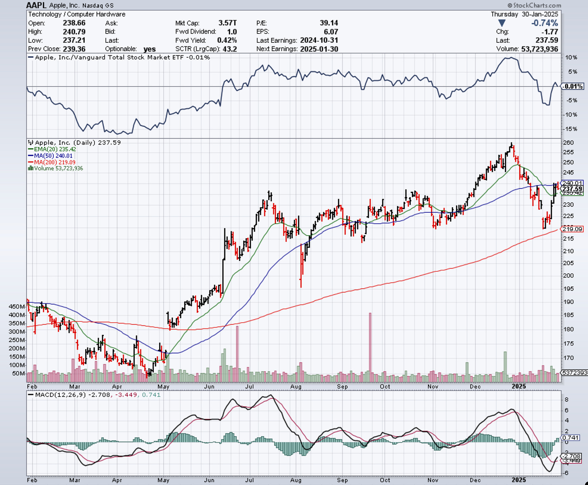The height and width of the screenshot is (485, 588).
Task: Click the tallest September volume spike bar
Action: (x=370, y=347)
